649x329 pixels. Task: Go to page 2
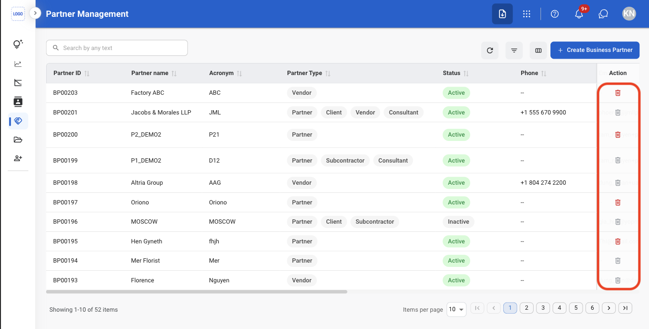click(526, 308)
